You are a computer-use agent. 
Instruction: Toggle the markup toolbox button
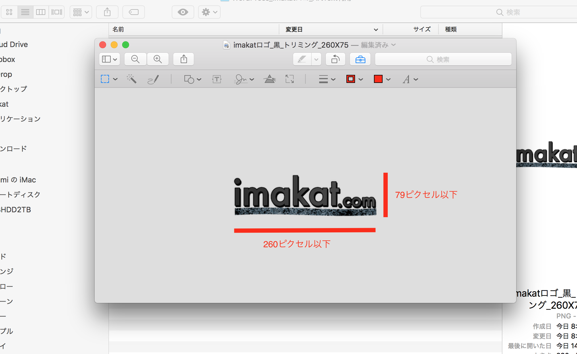[360, 59]
